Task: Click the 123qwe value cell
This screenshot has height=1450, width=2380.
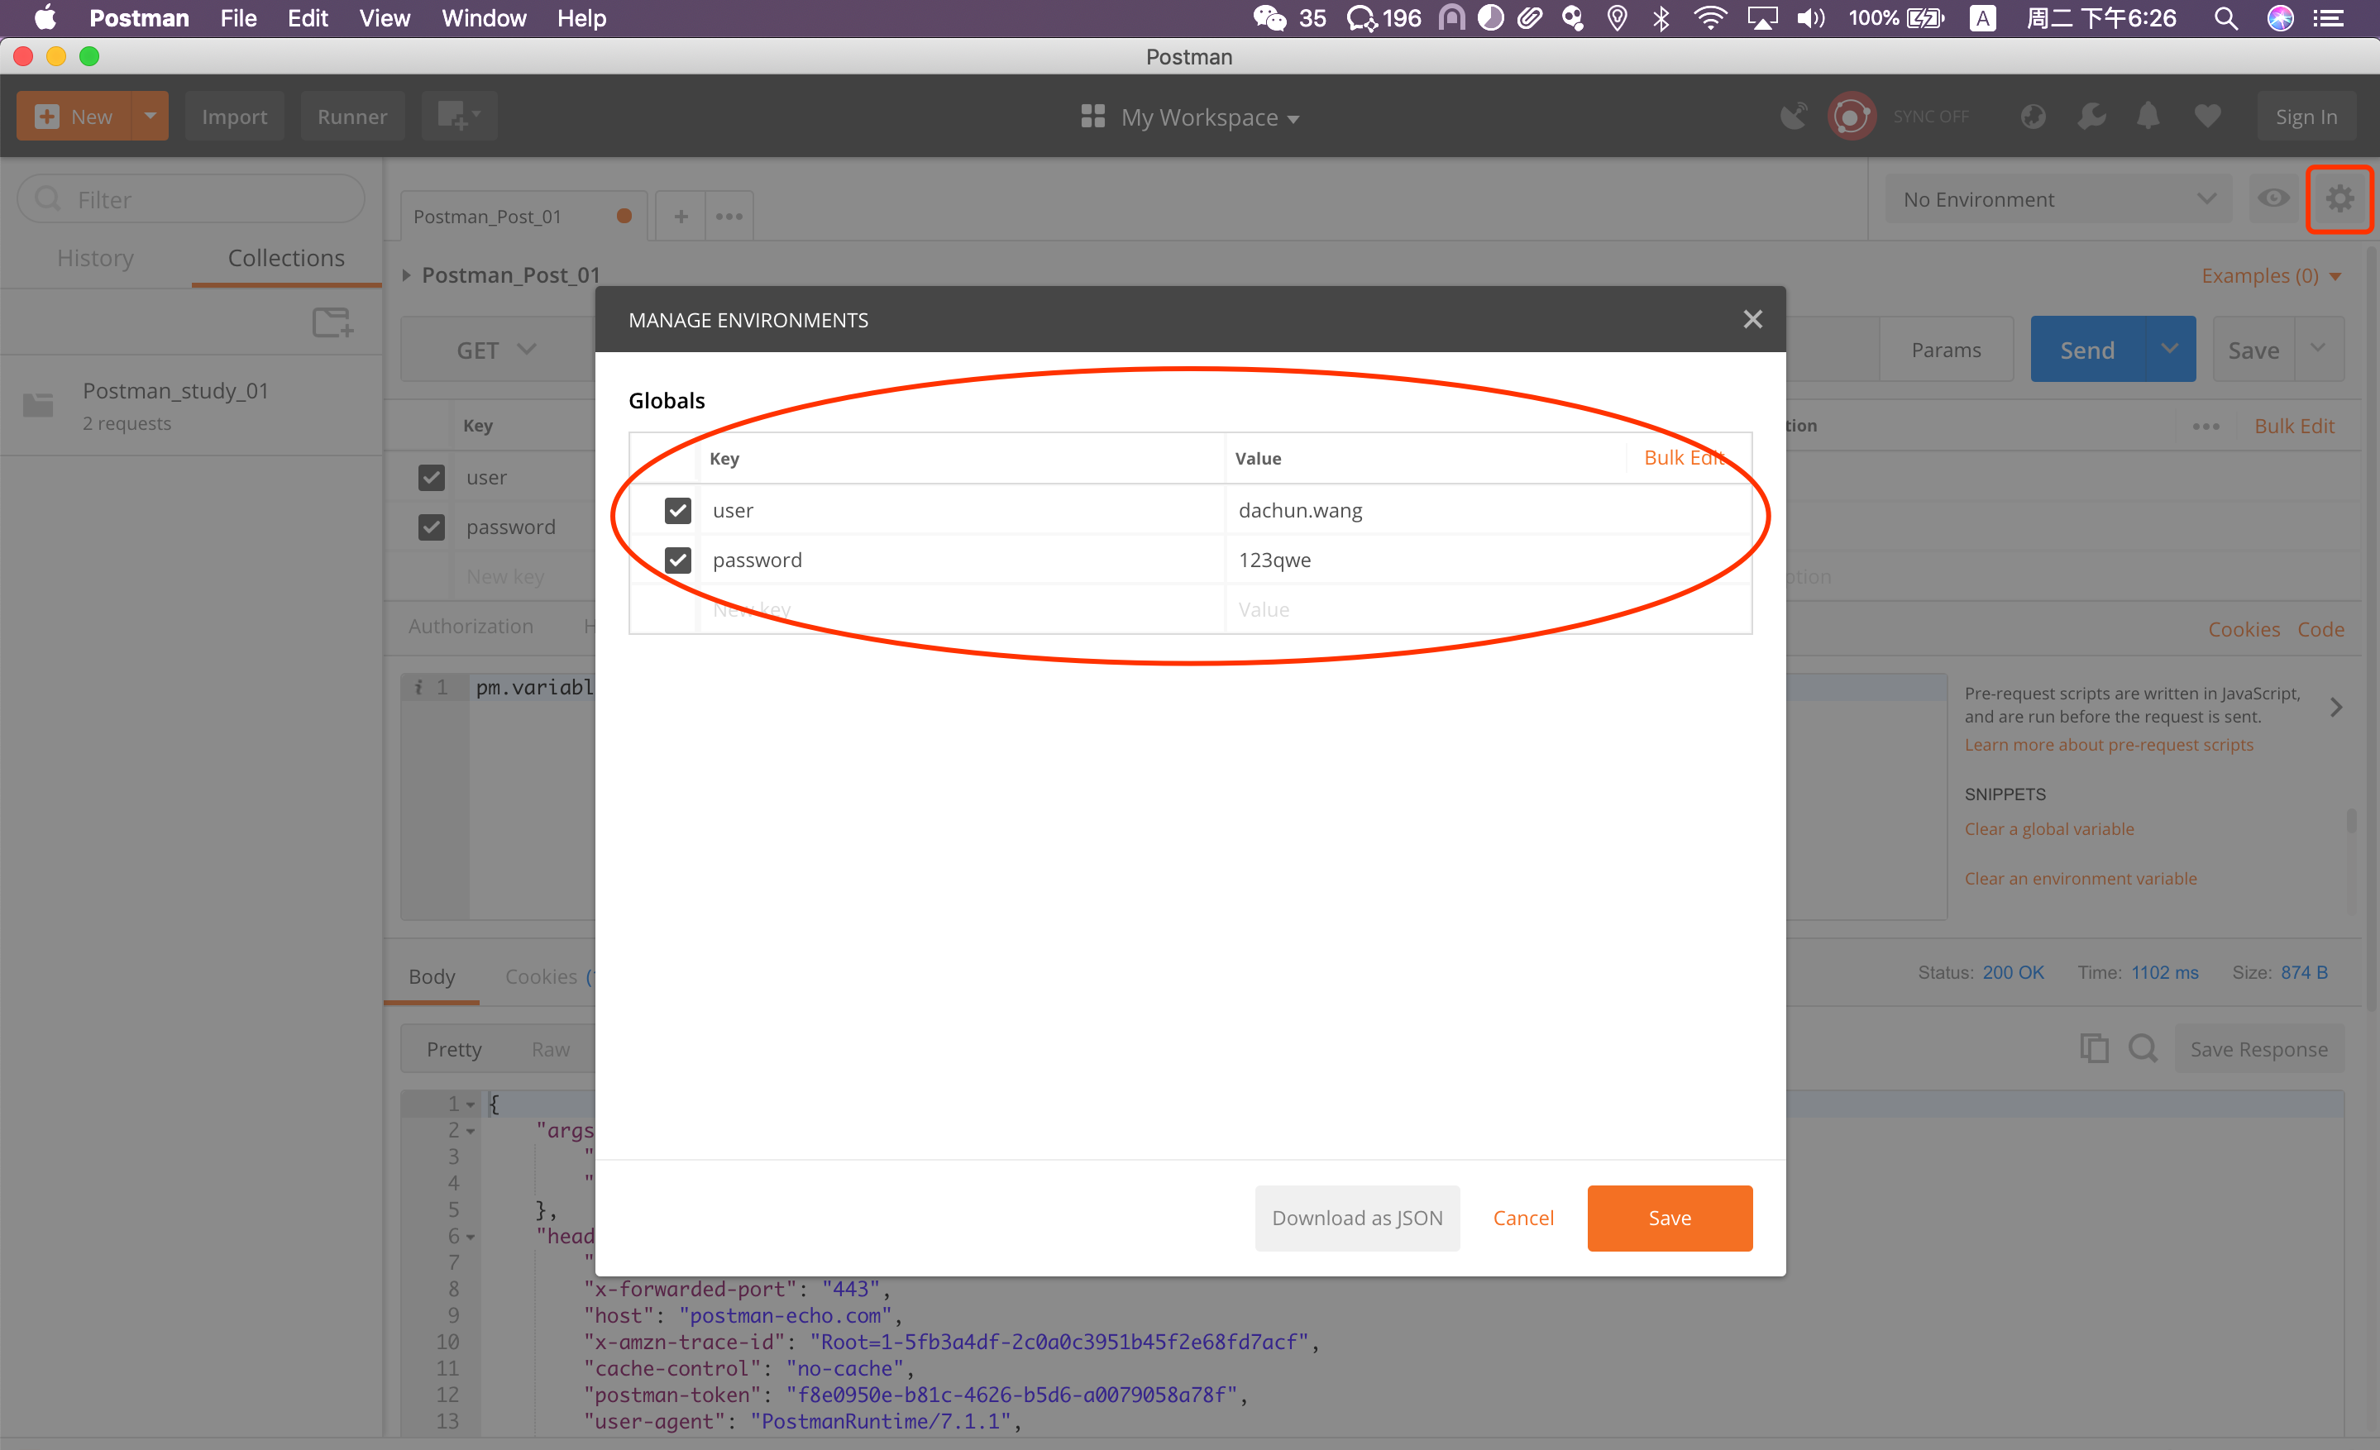Action: coord(1488,560)
